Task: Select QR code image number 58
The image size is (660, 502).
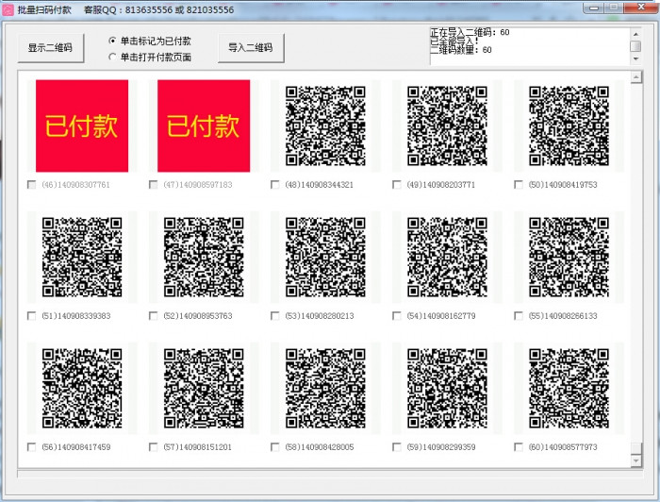Action: pyautogui.click(x=325, y=388)
